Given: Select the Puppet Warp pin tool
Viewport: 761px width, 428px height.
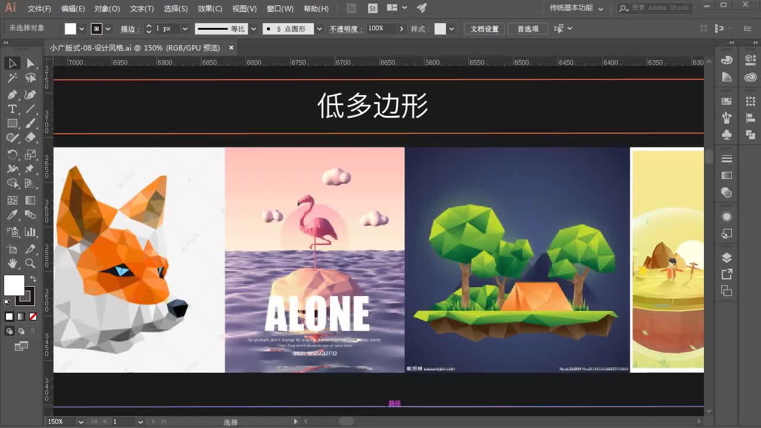Looking at the screenshot, I should tap(30, 169).
